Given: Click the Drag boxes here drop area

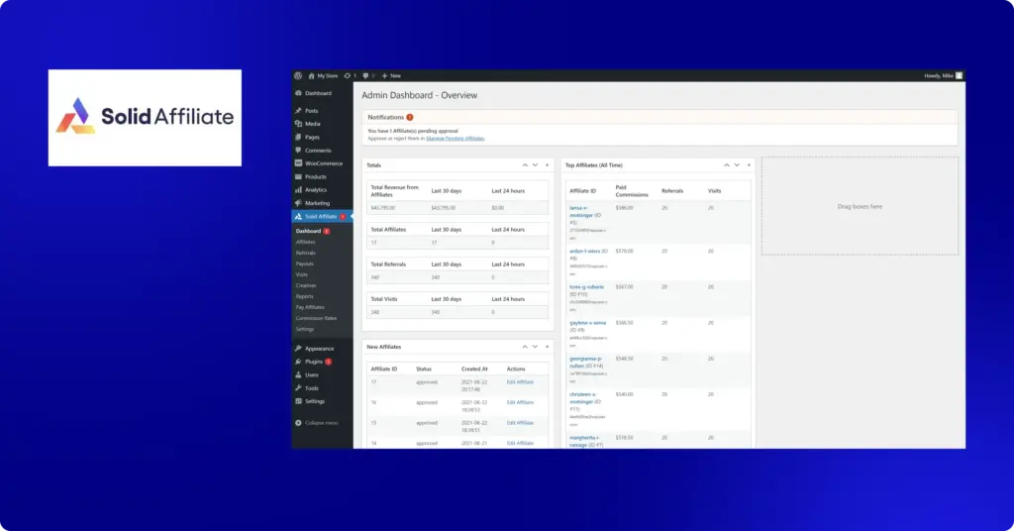Looking at the screenshot, I should (x=861, y=206).
